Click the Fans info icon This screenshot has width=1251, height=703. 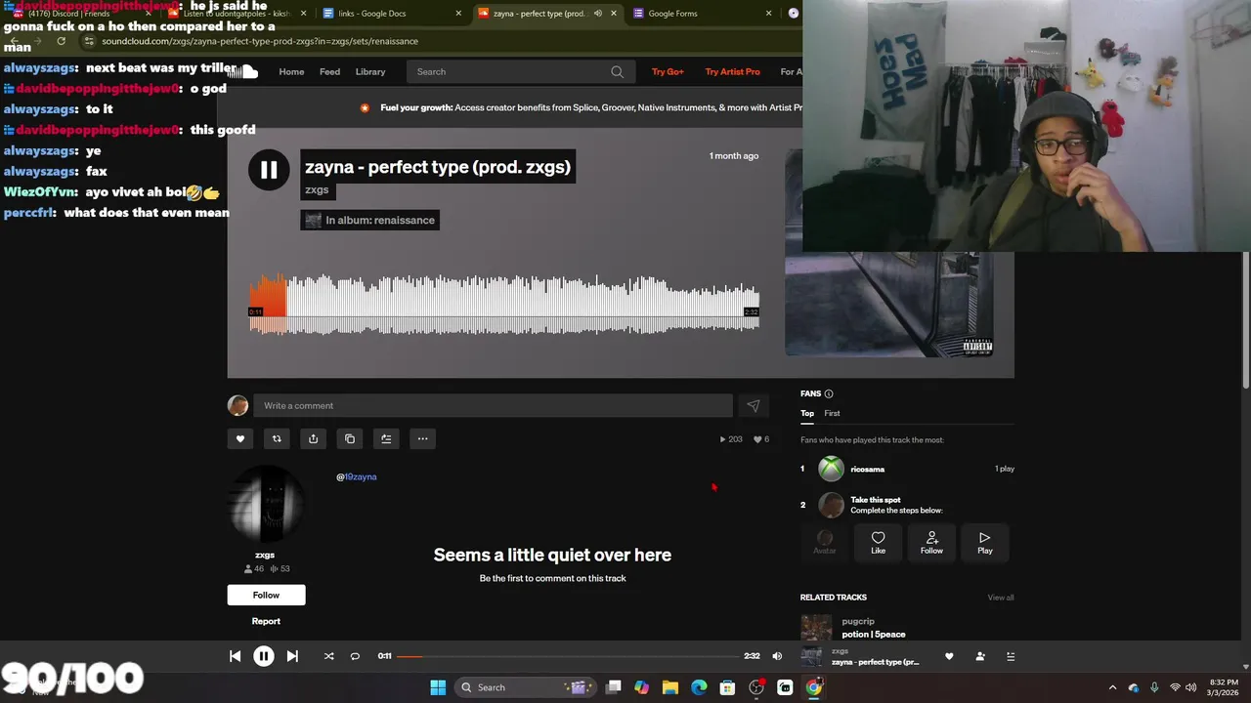(x=829, y=393)
